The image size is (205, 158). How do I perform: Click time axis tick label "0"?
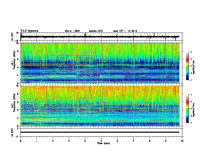[x=20, y=141]
